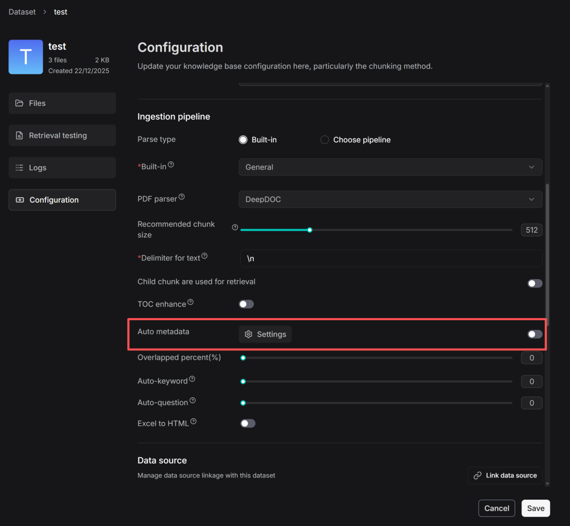Image resolution: width=570 pixels, height=526 pixels.
Task: Go to Dataset breadcrumb link
Action: click(x=22, y=12)
